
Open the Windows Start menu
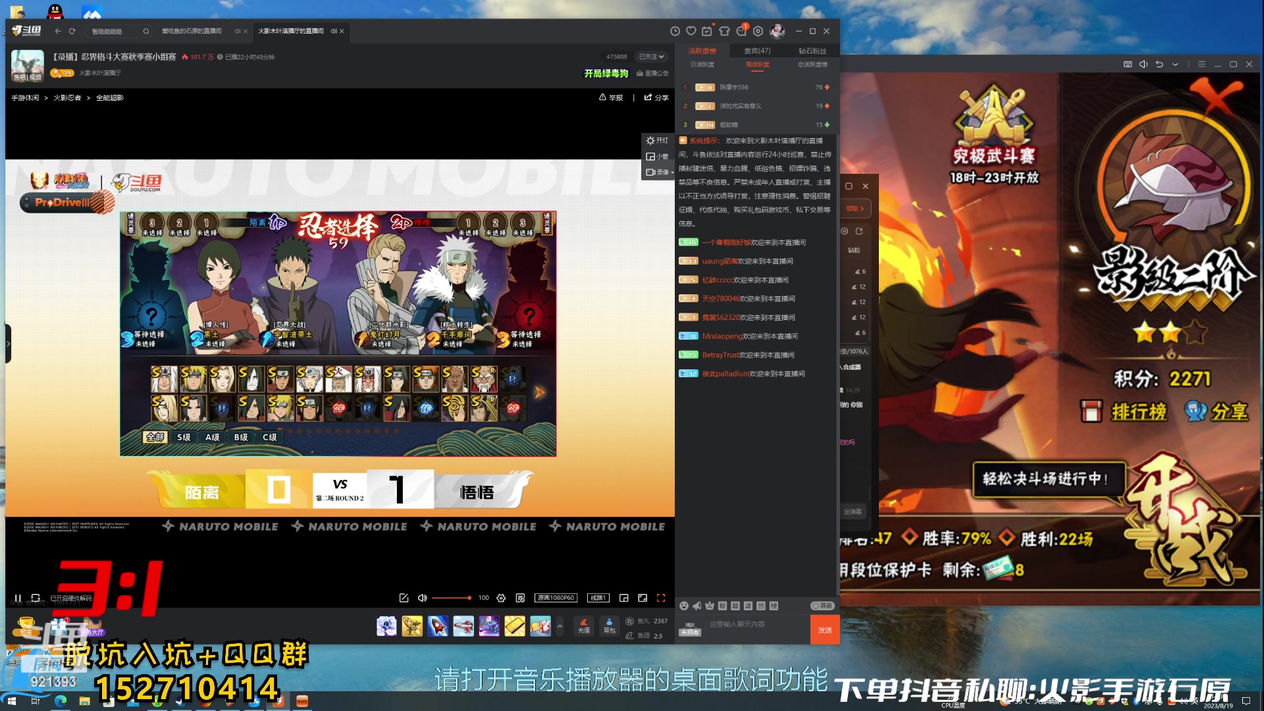pos(11,701)
